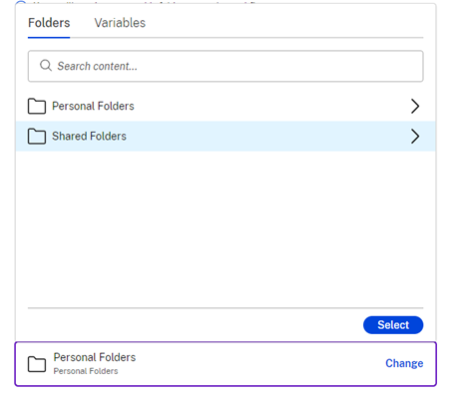Switch to the Folders tab
Screen dimensions: 449x395
tap(49, 23)
